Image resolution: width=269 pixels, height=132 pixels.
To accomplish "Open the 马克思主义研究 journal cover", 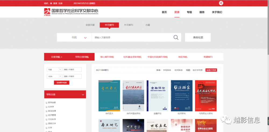I will (x=206, y=96).
